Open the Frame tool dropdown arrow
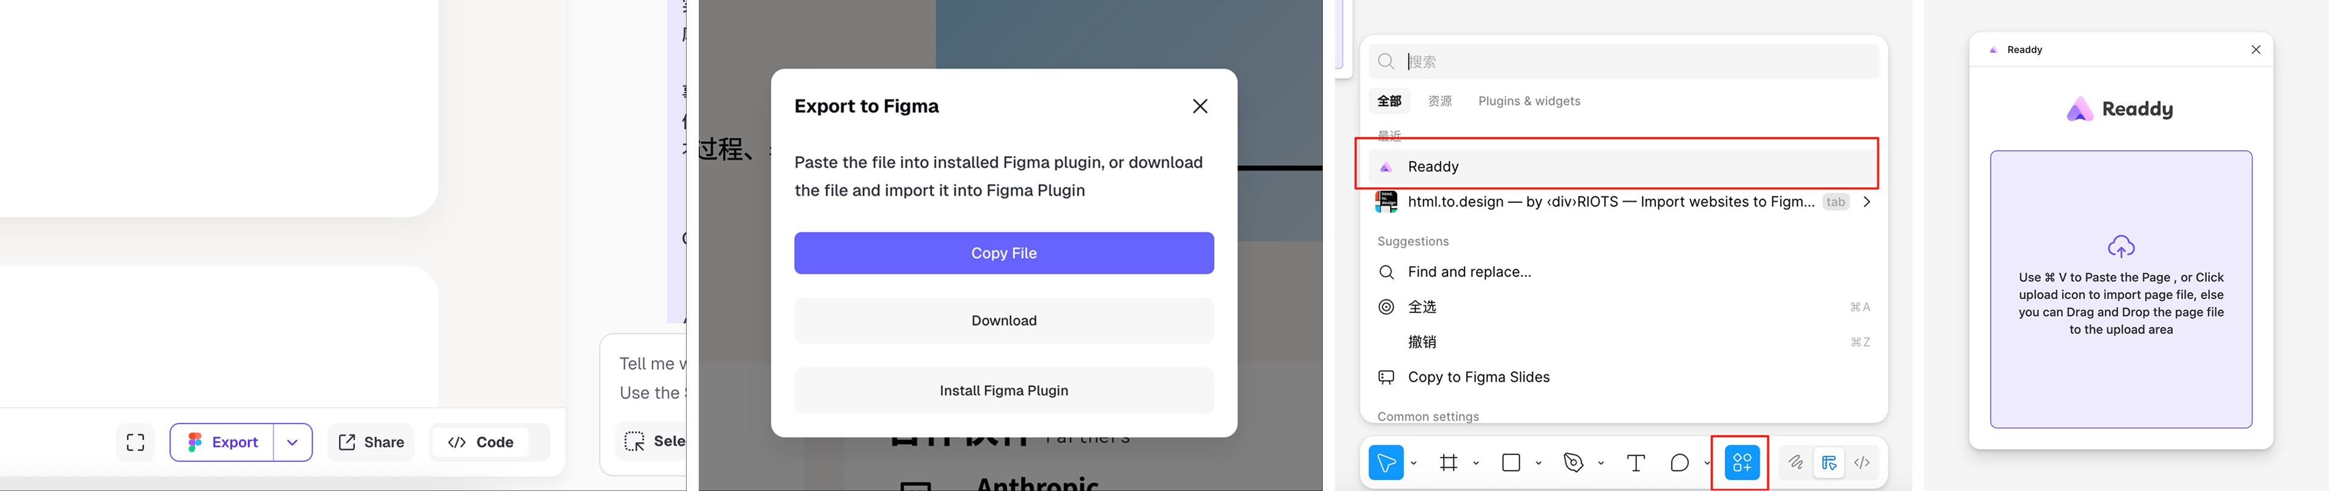The width and height of the screenshot is (2329, 491). [x=1477, y=463]
